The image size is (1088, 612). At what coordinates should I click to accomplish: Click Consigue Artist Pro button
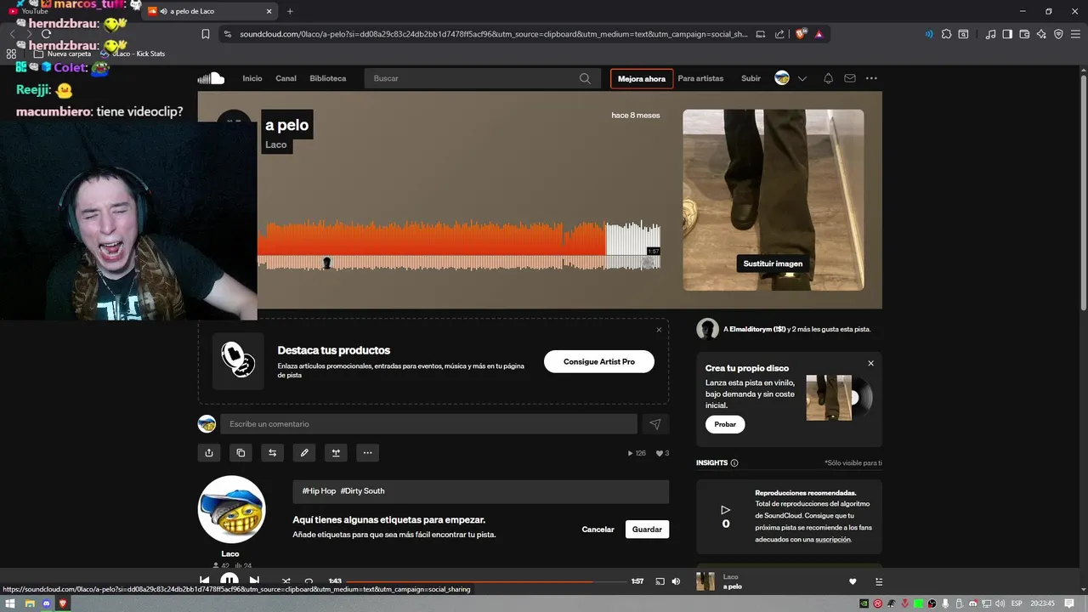[x=599, y=361]
